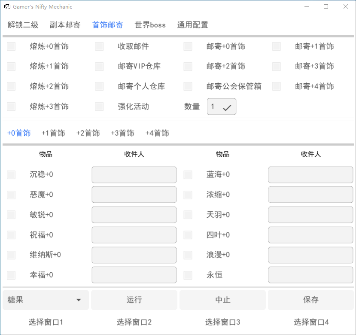Select the 沉稳+0 item checkbox

click(x=11, y=175)
